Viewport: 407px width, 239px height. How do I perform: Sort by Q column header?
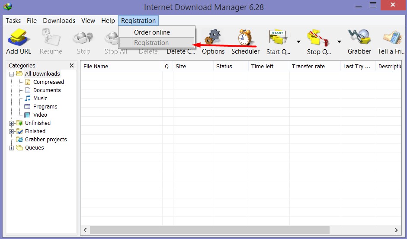[167, 67]
